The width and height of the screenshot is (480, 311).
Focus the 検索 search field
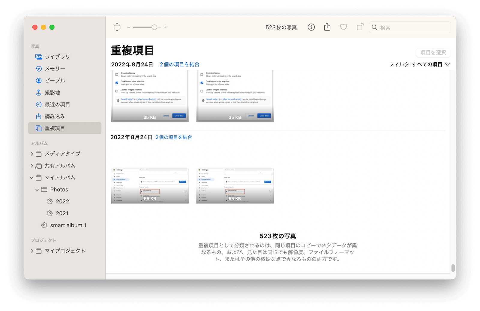tap(410, 28)
